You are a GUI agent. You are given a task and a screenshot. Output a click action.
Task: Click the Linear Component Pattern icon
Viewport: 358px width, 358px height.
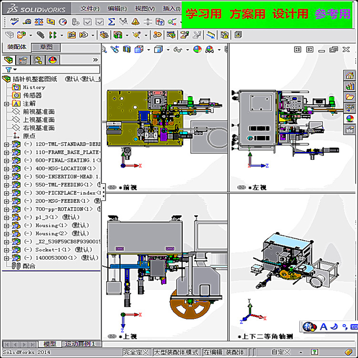[x=53, y=35]
